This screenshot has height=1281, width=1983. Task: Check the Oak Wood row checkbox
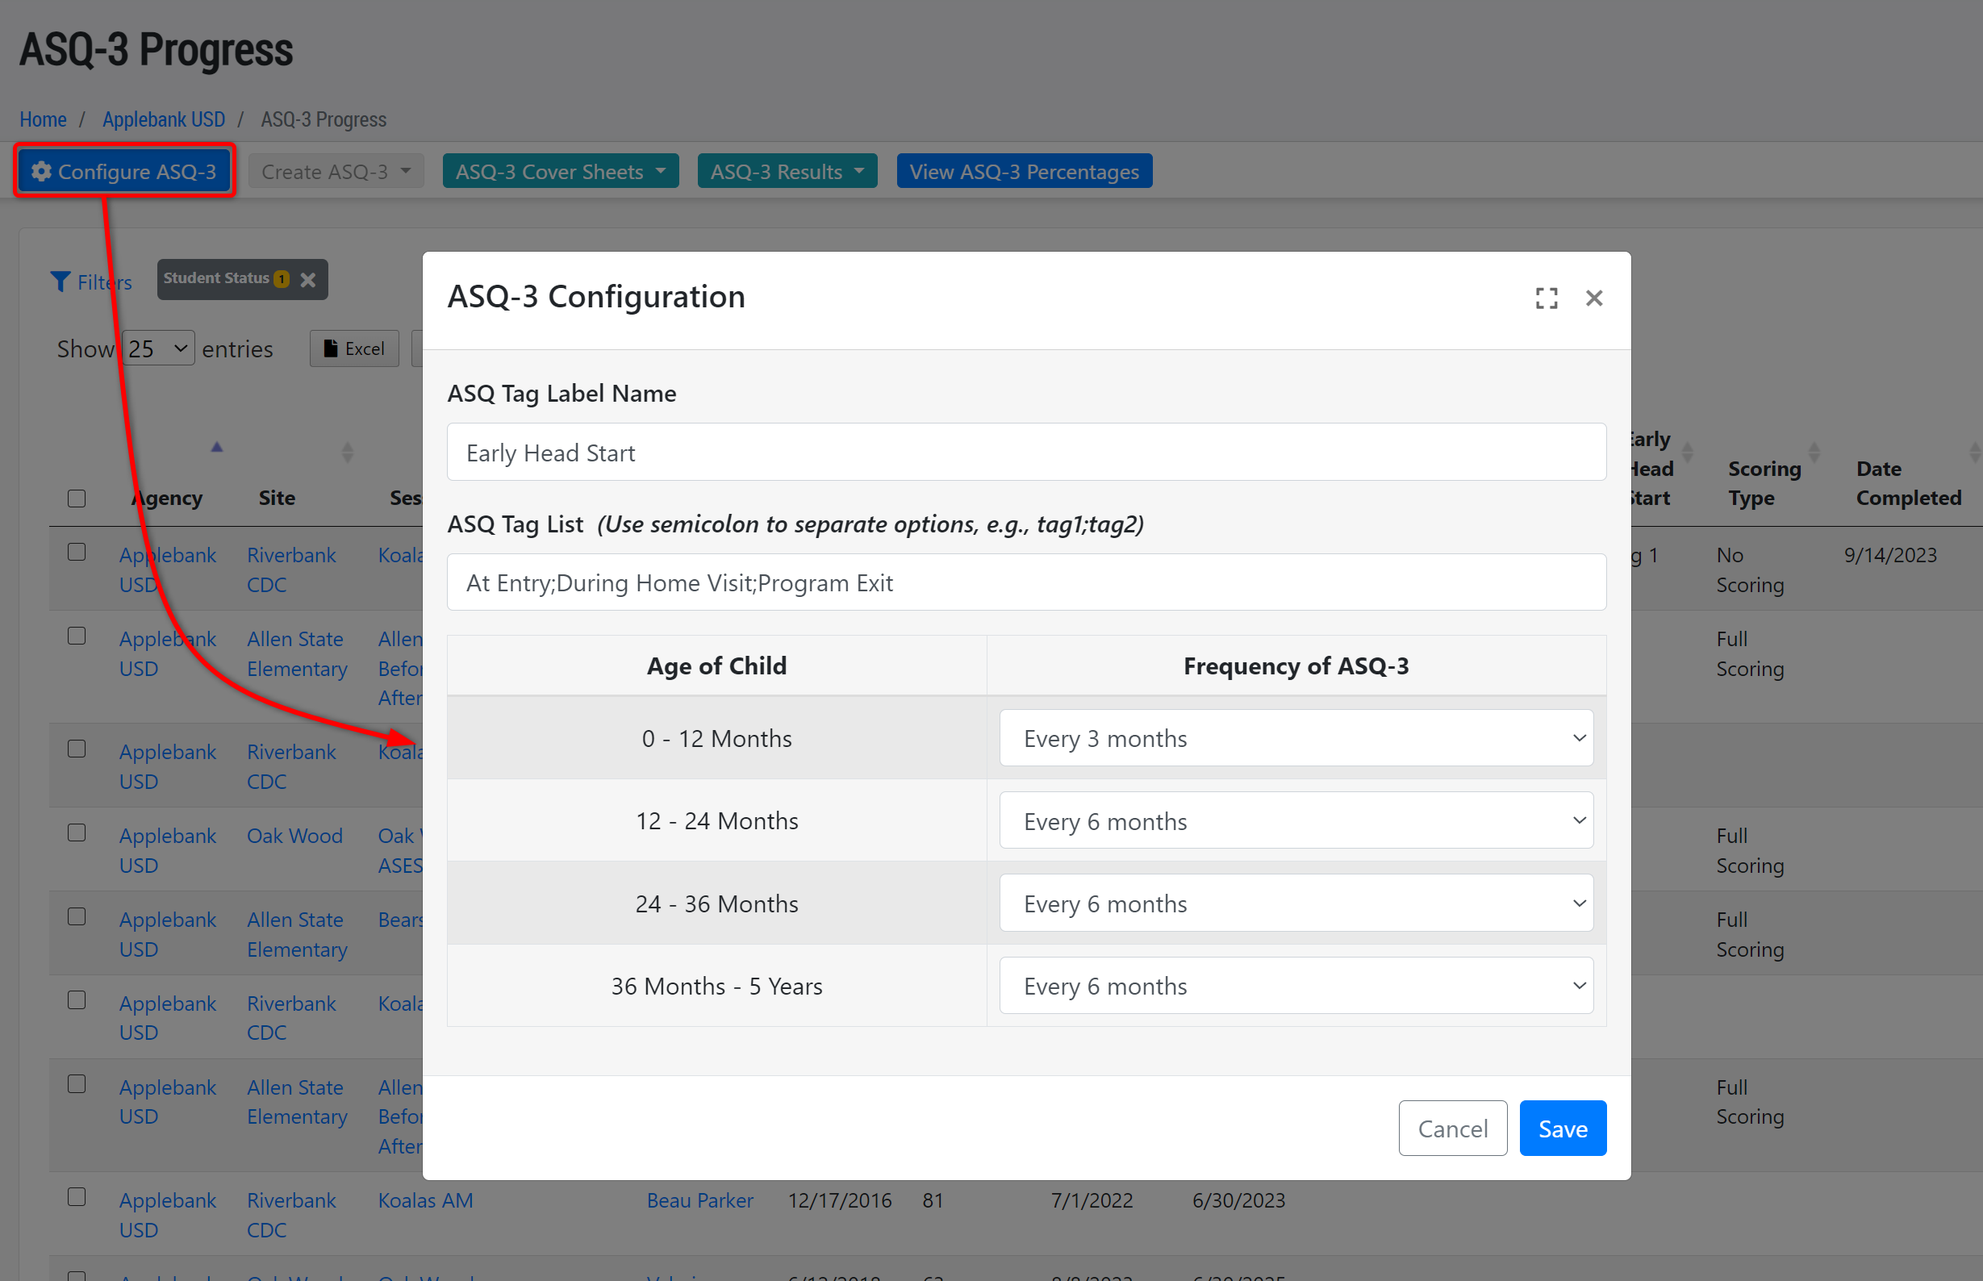click(x=77, y=832)
